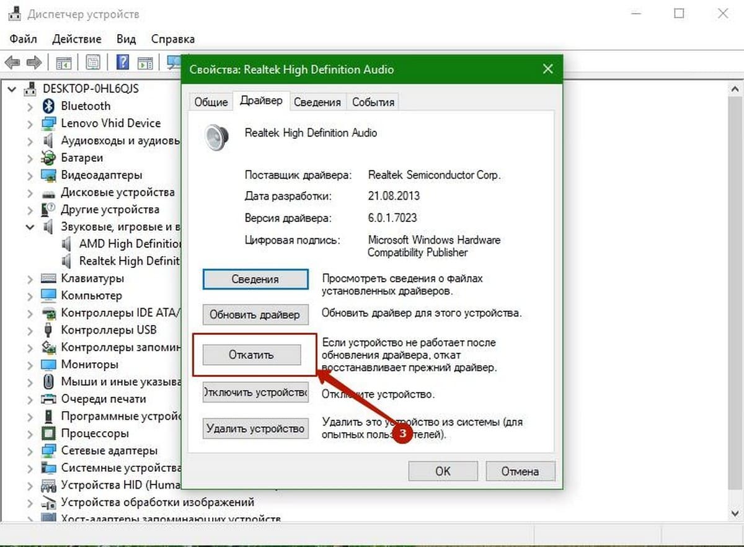Click the show/hide console tree toolbar icon
Image resolution: width=744 pixels, height=547 pixels.
63,63
